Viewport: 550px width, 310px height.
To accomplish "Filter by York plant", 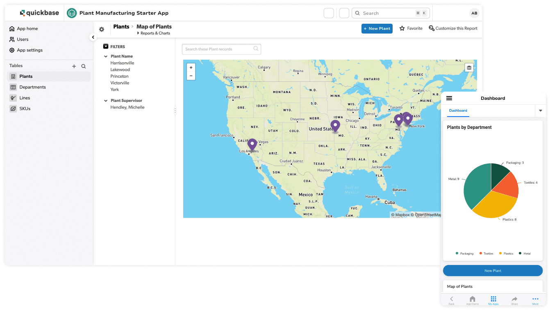I will click(114, 89).
